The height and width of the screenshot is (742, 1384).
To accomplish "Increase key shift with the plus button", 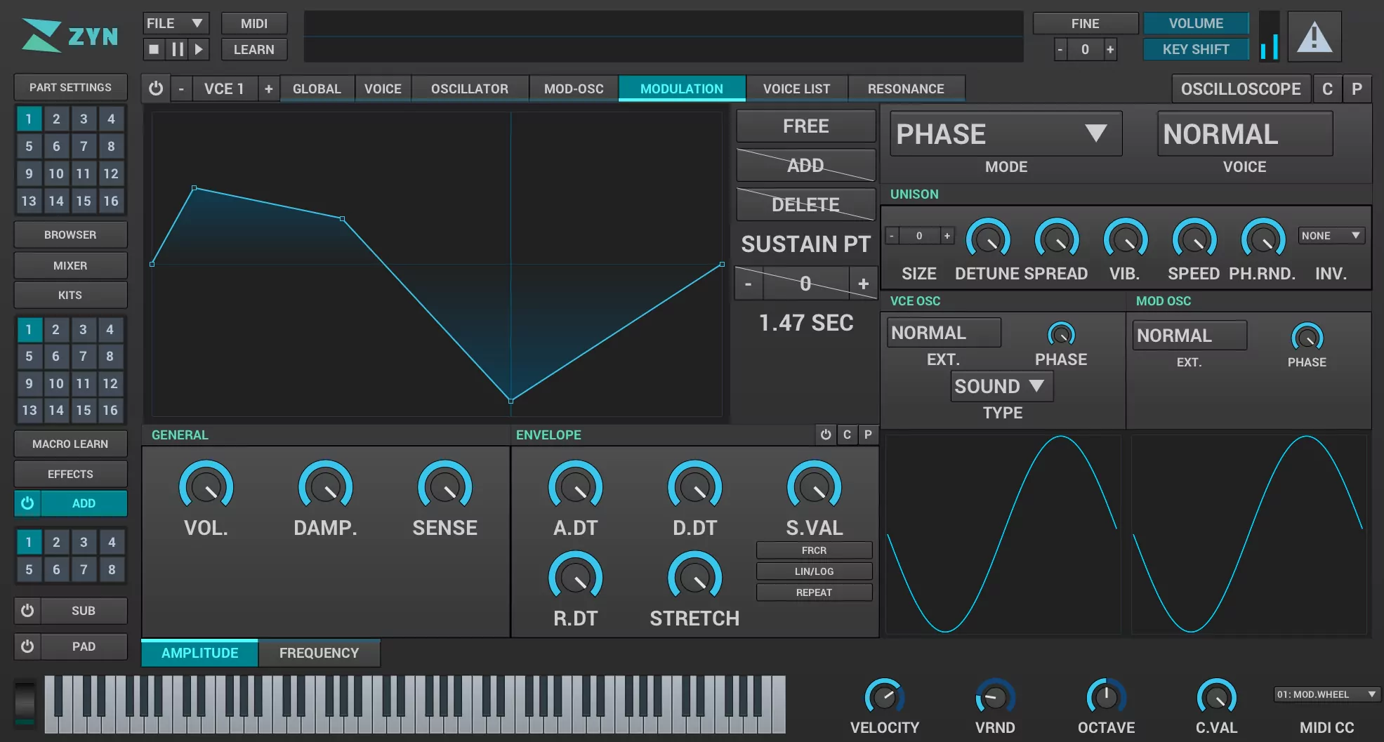I will click(1110, 49).
